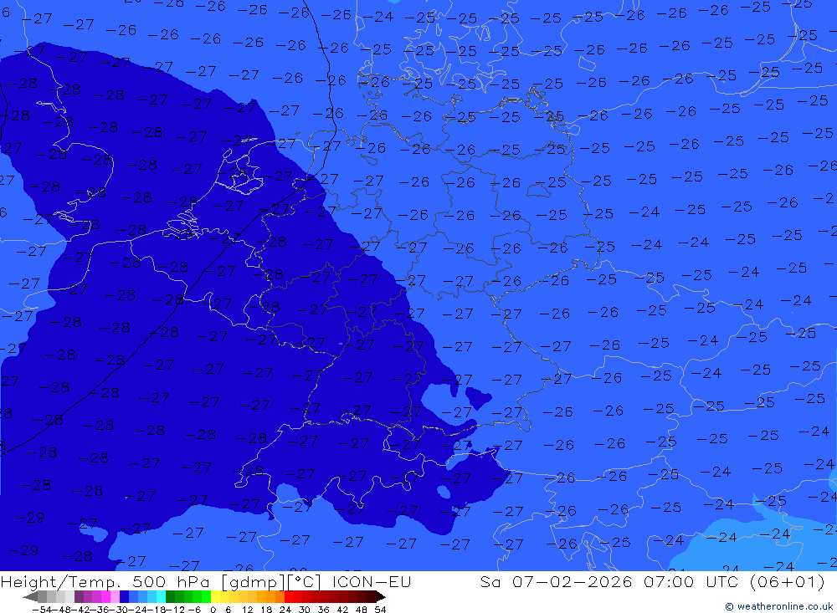Click the dark blue swatch in the legend
This screenshot has width=837, height=613.
(124, 596)
